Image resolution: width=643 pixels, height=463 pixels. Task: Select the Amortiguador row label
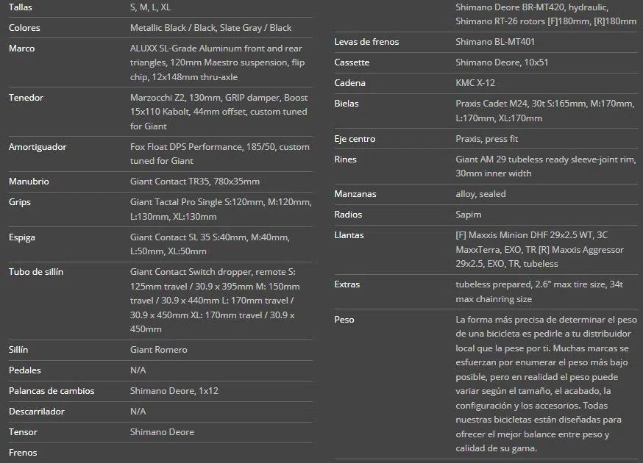[x=38, y=147]
